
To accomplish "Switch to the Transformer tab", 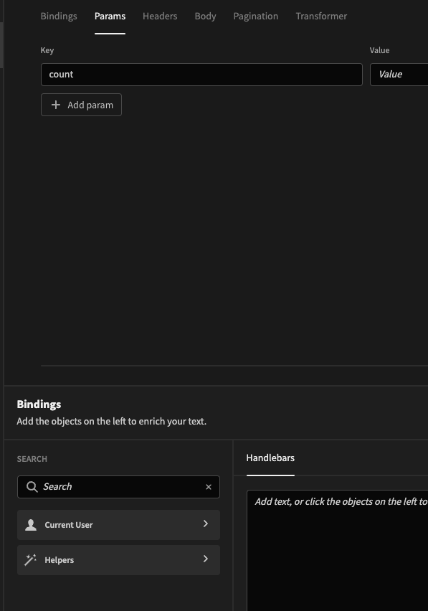I will click(321, 16).
